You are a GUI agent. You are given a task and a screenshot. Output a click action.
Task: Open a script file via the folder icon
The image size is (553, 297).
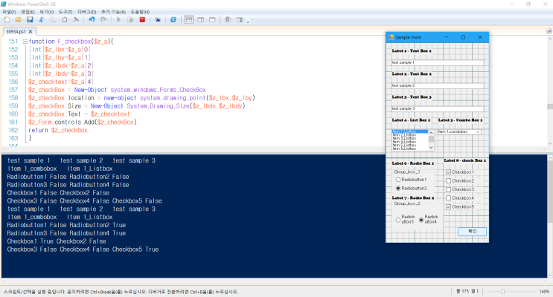[x=19, y=20]
